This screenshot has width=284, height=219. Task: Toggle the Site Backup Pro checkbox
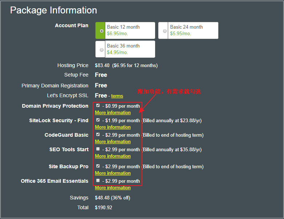[98, 166]
